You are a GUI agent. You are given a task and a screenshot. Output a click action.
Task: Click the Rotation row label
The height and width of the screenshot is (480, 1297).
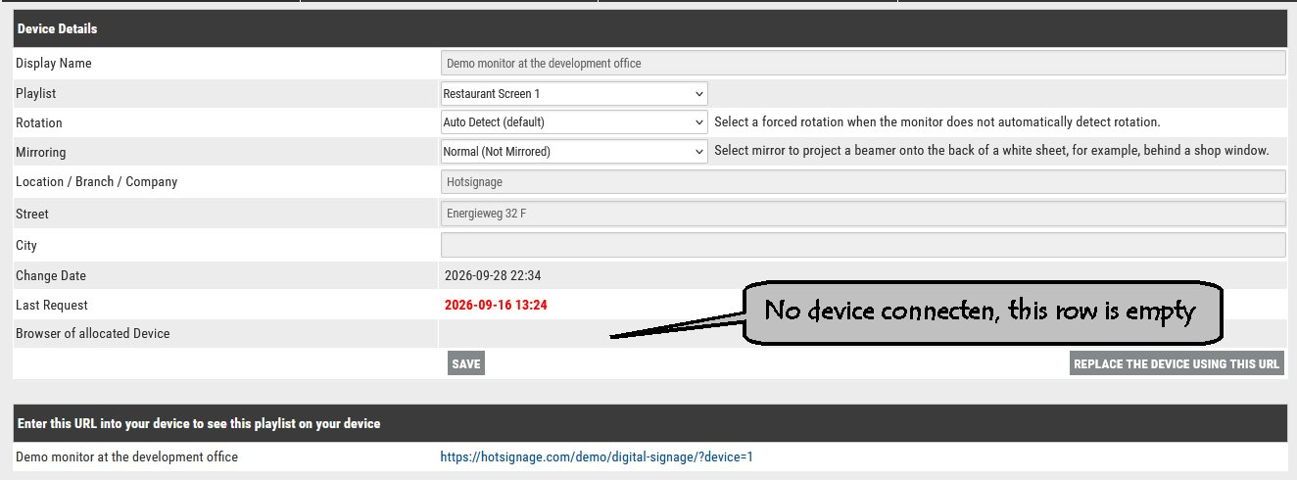39,122
